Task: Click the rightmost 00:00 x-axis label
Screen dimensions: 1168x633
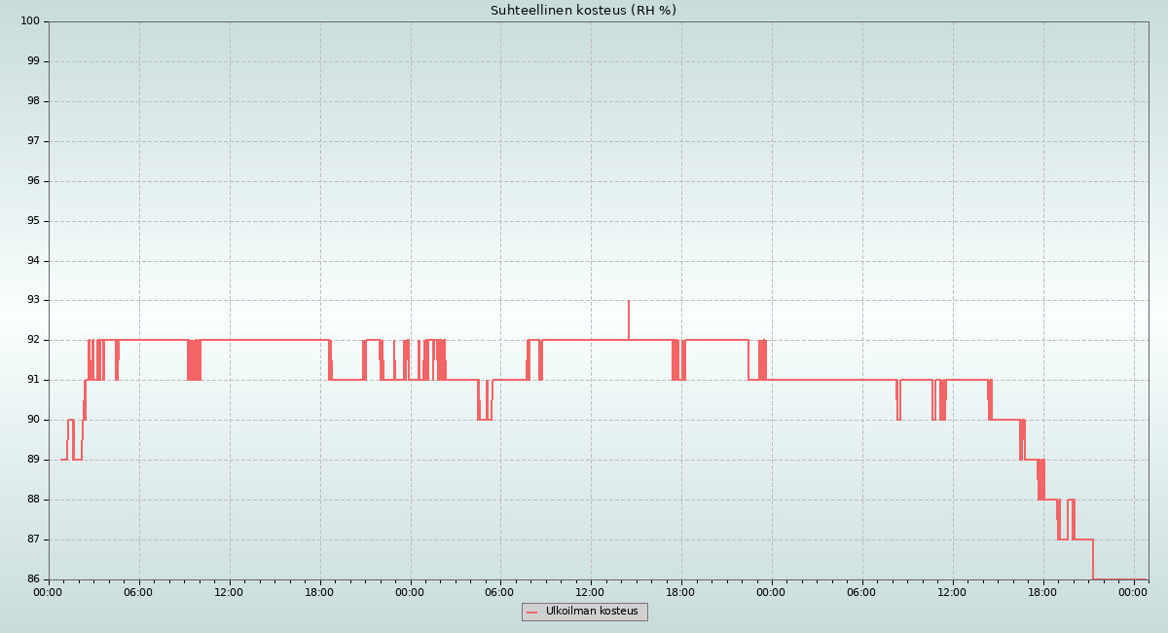Action: click(x=1133, y=591)
